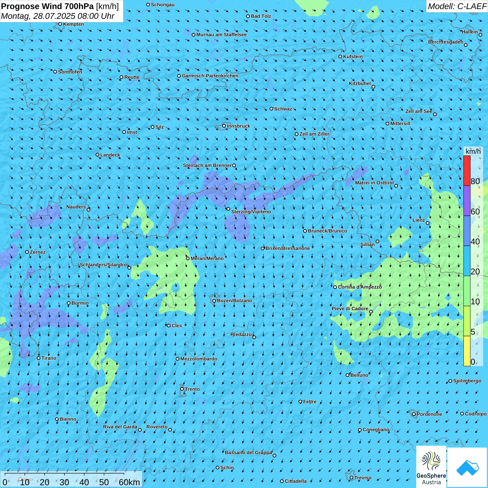Click the Meran/Merano label
The height and width of the screenshot is (488, 488).
click(207, 258)
